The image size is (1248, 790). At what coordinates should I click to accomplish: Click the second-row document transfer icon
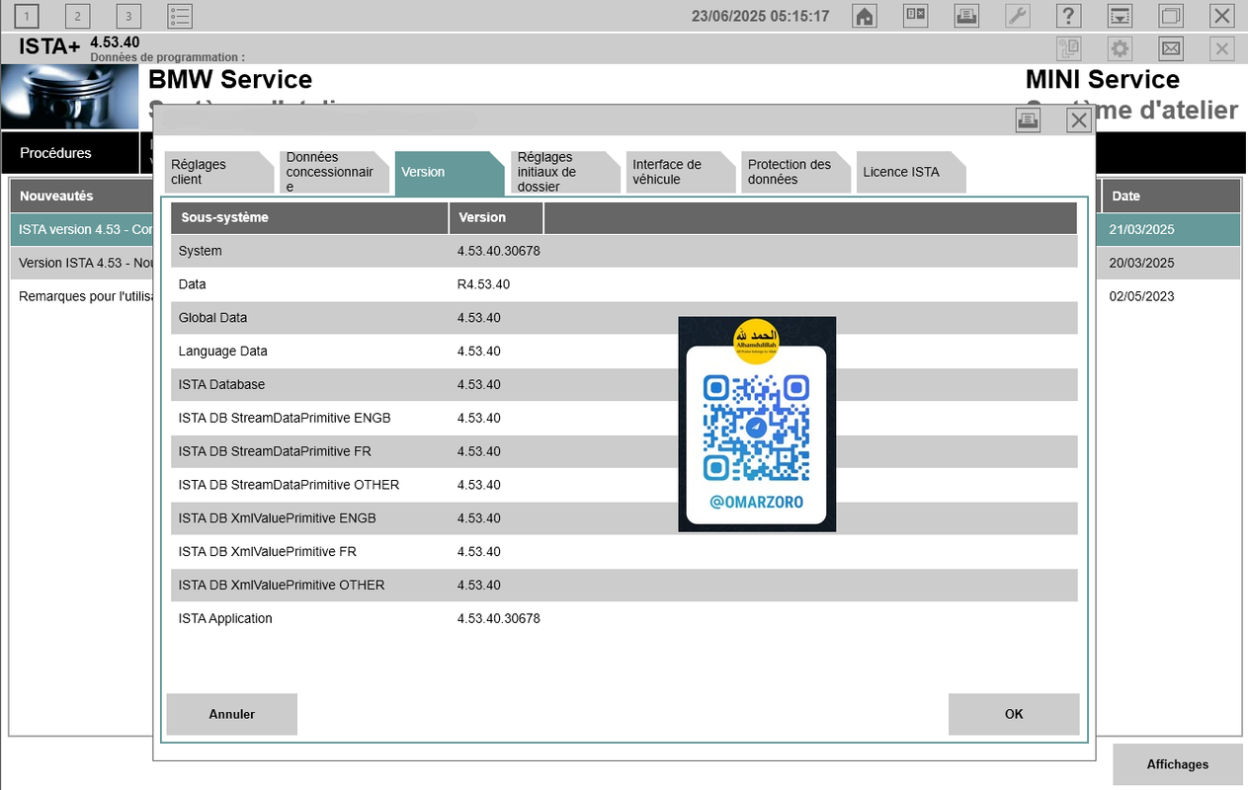(1068, 48)
